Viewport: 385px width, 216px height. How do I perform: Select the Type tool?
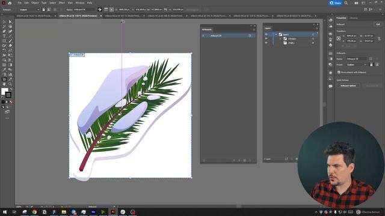pyautogui.click(x=4, y=36)
